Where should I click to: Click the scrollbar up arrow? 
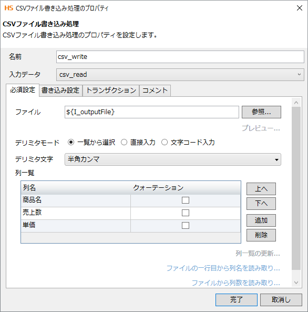296,103
